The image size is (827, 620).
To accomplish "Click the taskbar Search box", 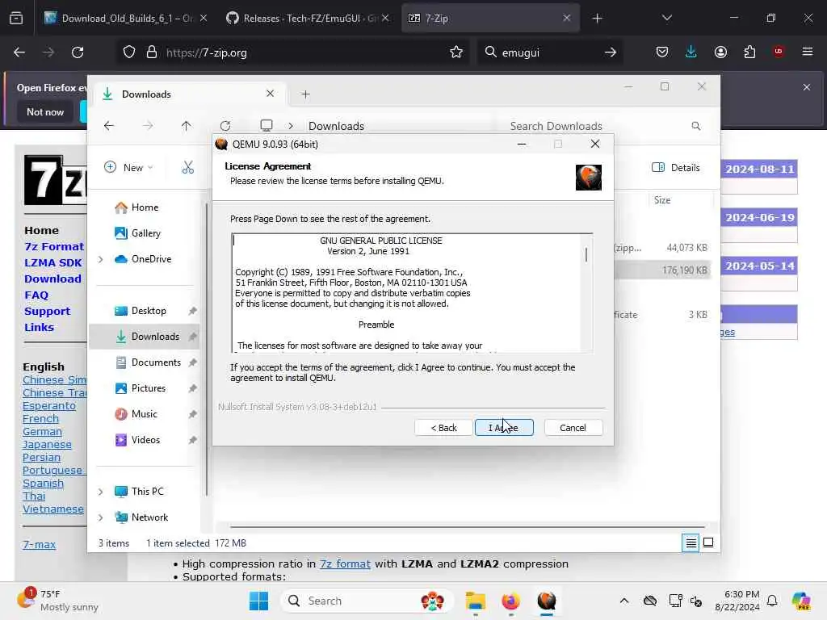I will click(x=367, y=601).
